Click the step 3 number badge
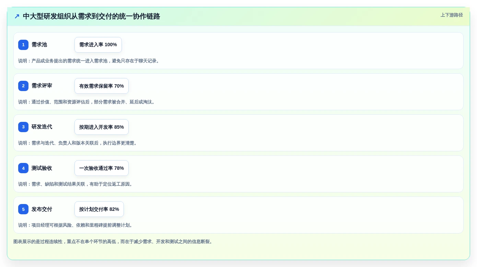The image size is (477, 267). click(23, 127)
